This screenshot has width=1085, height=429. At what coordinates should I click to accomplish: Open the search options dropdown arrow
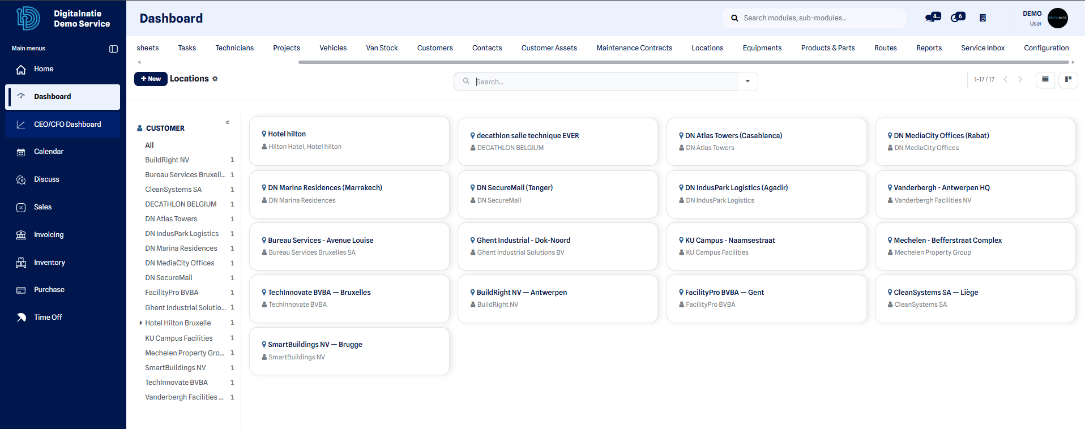pyautogui.click(x=747, y=81)
